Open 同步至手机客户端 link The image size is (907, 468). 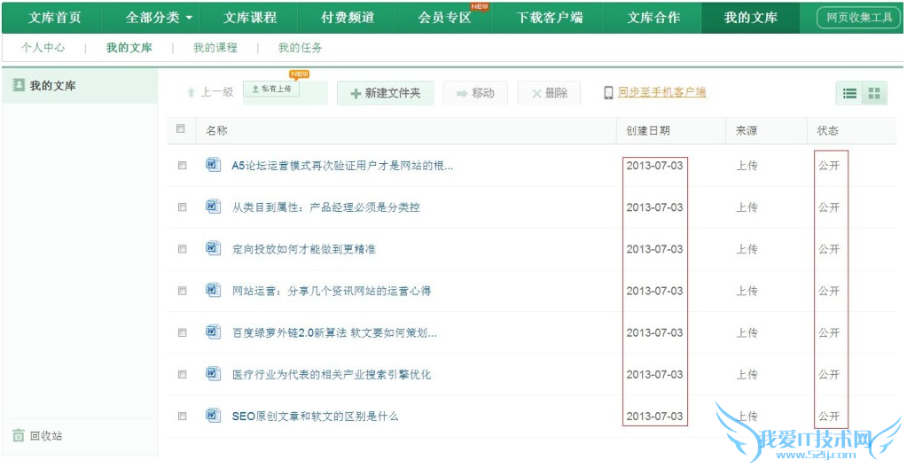point(661,92)
